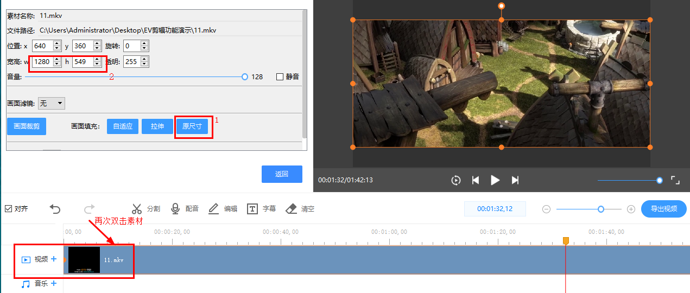
Task: Click the eraser clear tool
Action: [292, 209]
